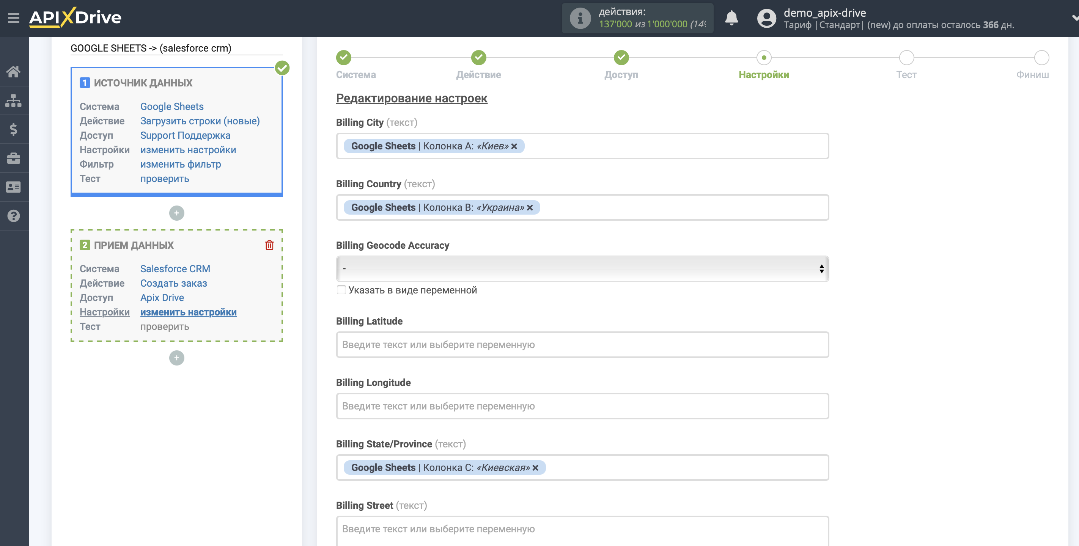Remove the Колонка B «Украина» tag
This screenshot has width=1079, height=546.
[530, 208]
